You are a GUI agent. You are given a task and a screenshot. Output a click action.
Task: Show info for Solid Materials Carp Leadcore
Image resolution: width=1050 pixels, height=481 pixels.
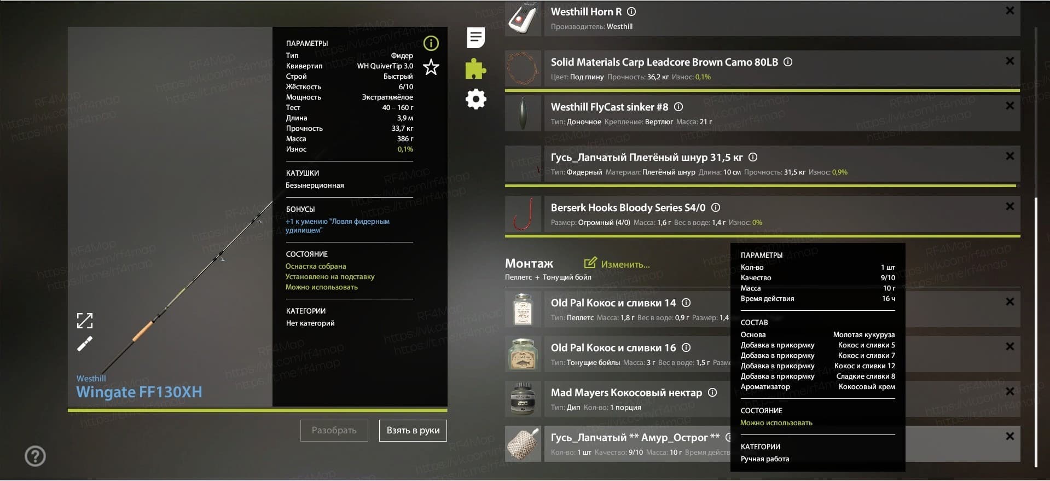point(788,62)
